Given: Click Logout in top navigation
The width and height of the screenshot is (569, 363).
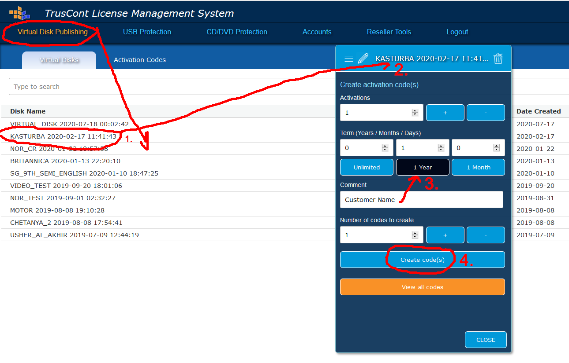Looking at the screenshot, I should click(457, 32).
